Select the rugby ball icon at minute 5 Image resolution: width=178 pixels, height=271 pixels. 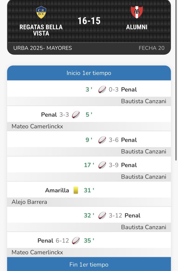pos(76,115)
